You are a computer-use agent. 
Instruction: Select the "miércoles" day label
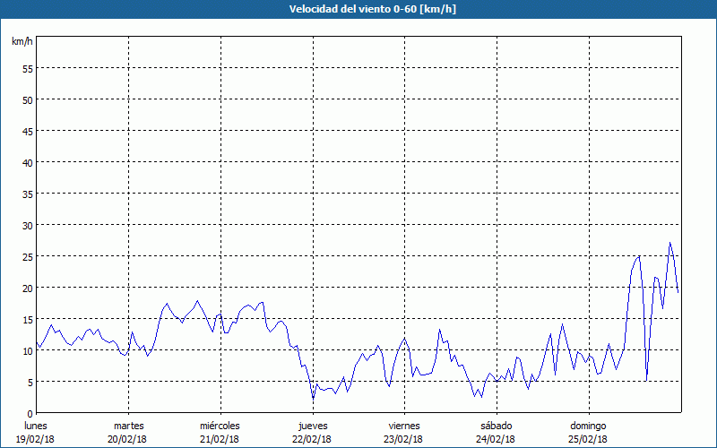point(220,426)
